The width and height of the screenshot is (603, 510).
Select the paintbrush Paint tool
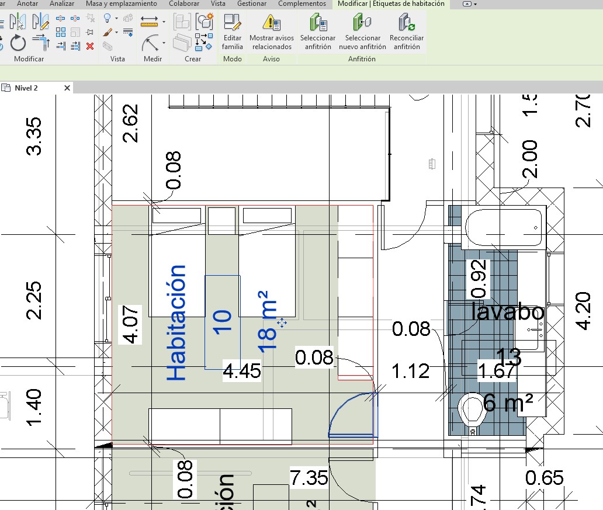[x=107, y=32]
